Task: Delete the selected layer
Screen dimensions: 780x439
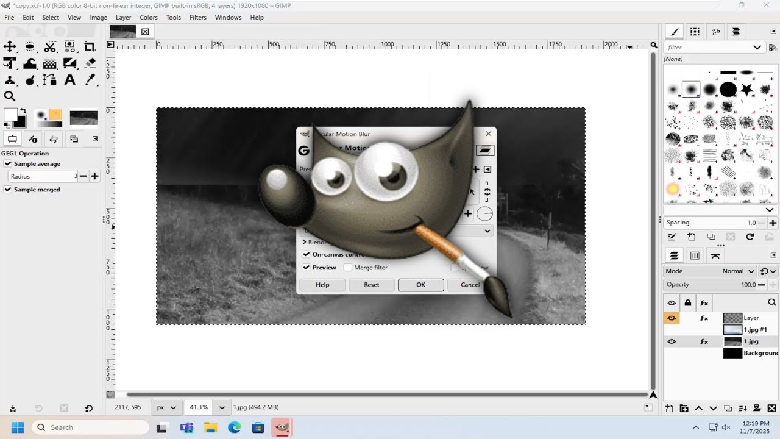Action: (x=772, y=408)
